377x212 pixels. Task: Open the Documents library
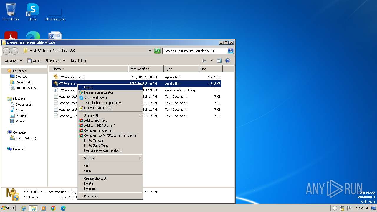24,105
